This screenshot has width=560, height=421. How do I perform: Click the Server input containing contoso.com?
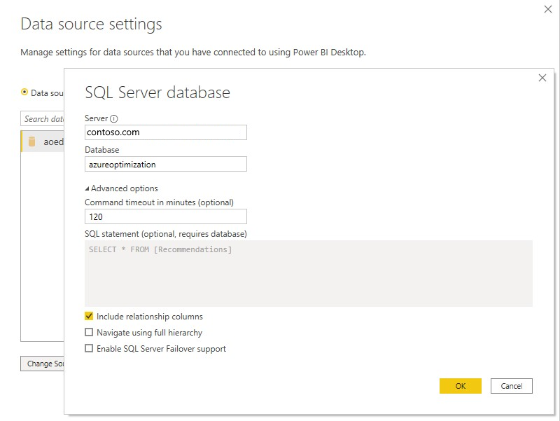pyautogui.click(x=166, y=132)
